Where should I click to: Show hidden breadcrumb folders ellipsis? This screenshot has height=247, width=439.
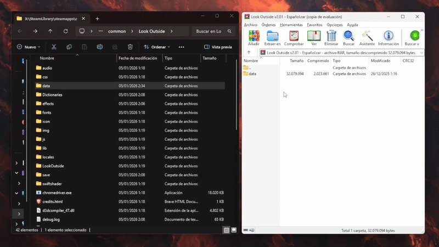pos(100,31)
